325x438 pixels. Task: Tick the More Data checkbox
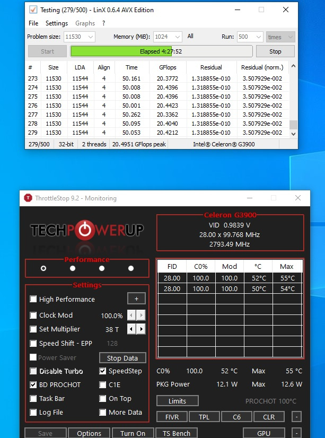103,413
